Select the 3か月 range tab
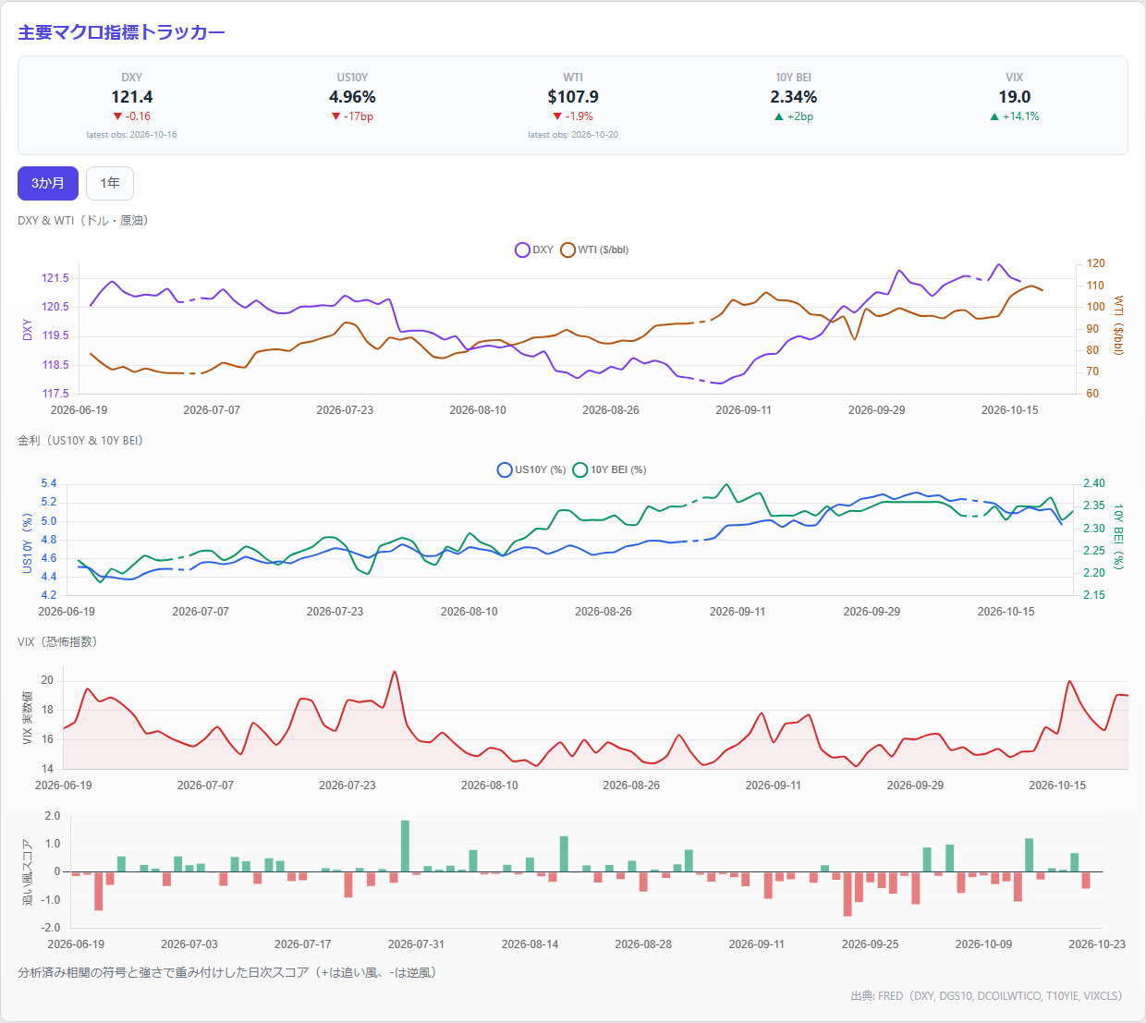 48,183
